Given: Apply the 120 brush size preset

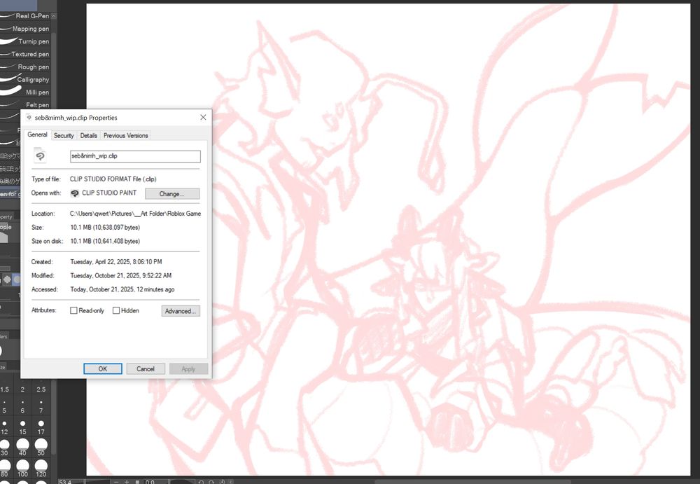Looking at the screenshot, I should click(41, 469).
